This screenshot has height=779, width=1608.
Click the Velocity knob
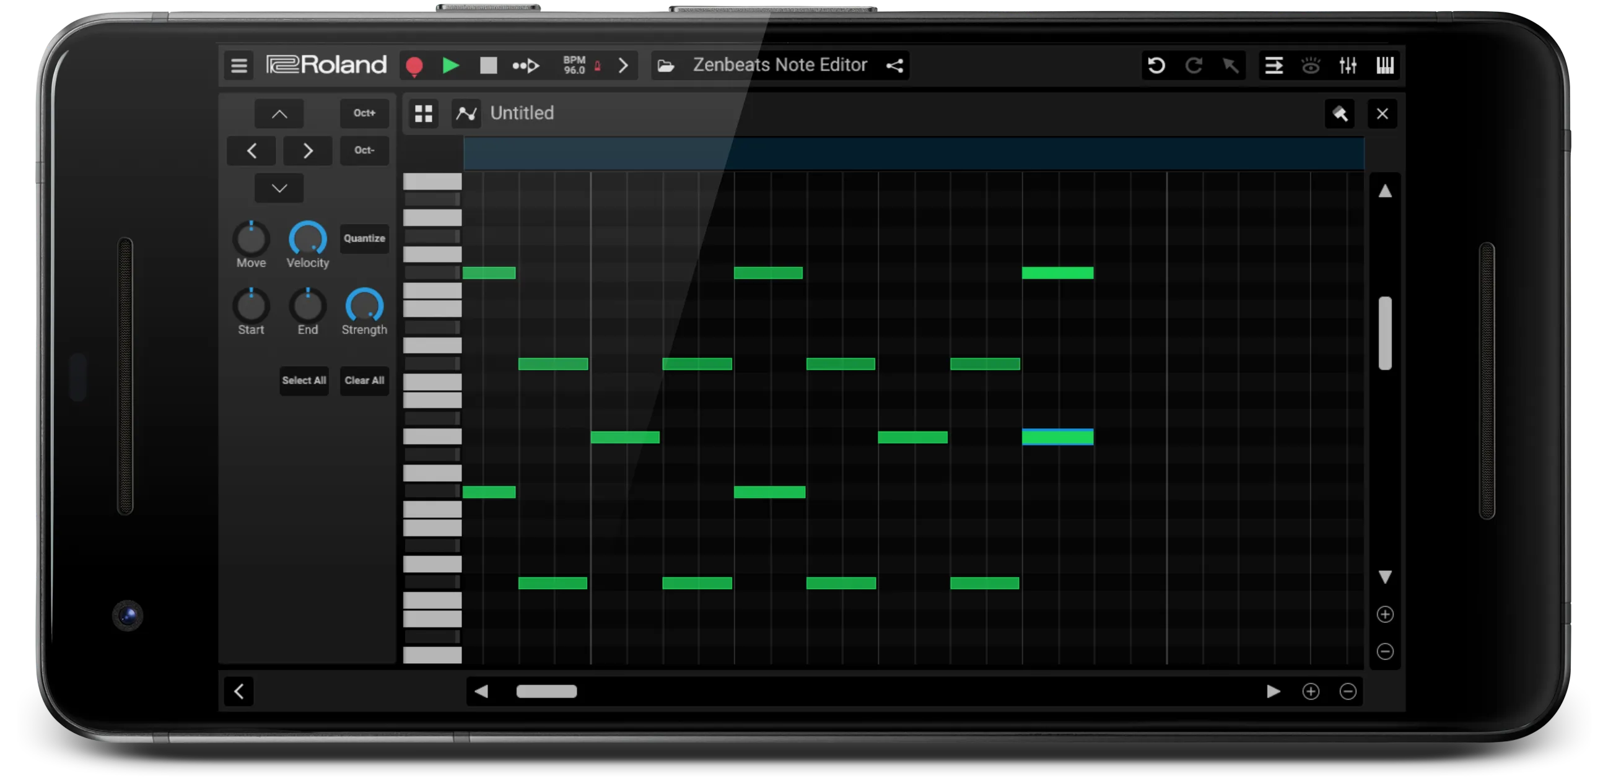pyautogui.click(x=307, y=238)
